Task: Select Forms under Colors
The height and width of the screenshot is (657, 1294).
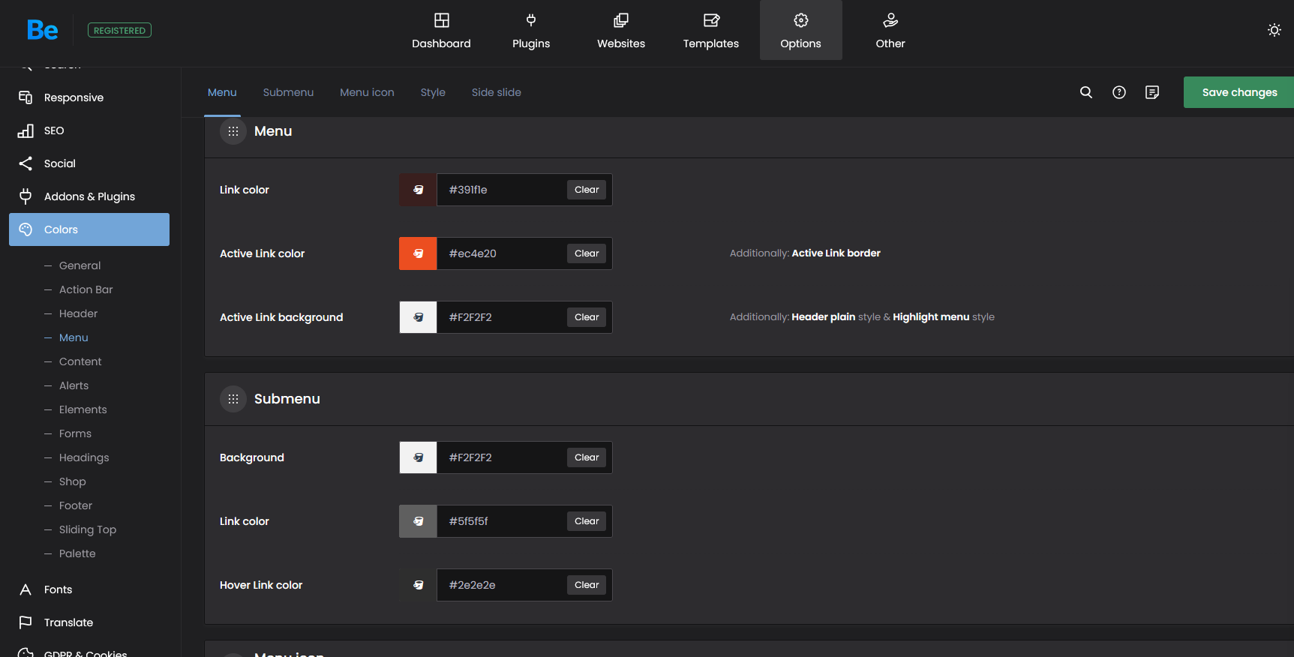Action: (75, 433)
